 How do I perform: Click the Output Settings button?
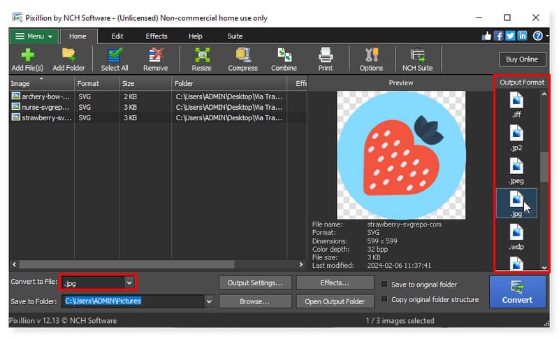click(x=255, y=282)
